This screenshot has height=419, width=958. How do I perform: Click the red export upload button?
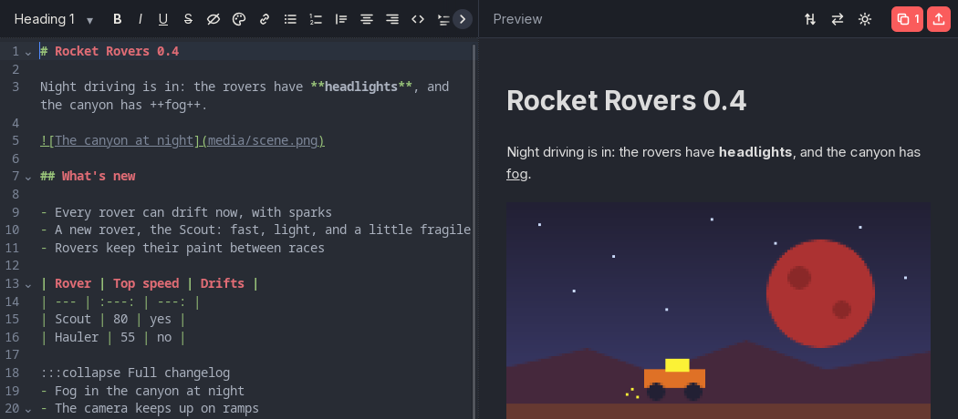tap(939, 19)
